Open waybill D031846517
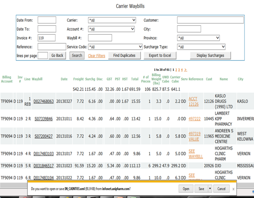The width and height of the screenshot is (254, 198). pyautogui.click(x=44, y=166)
